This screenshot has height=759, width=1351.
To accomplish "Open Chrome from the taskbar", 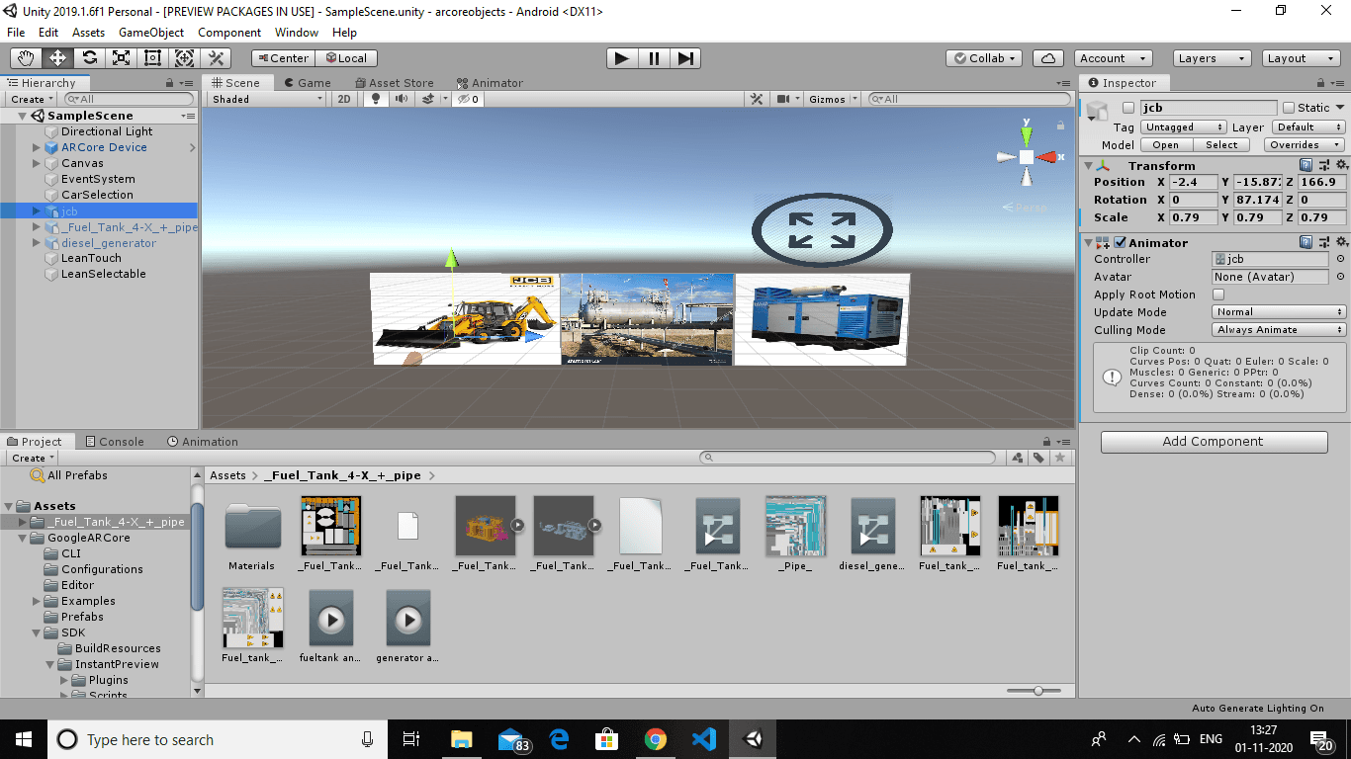I will point(655,739).
